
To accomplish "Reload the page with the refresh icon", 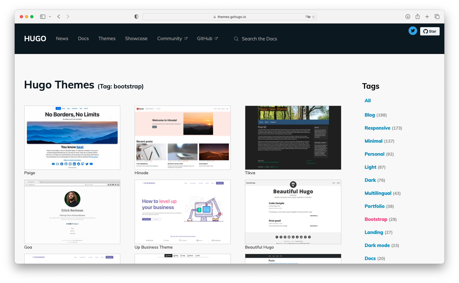I will (x=313, y=17).
